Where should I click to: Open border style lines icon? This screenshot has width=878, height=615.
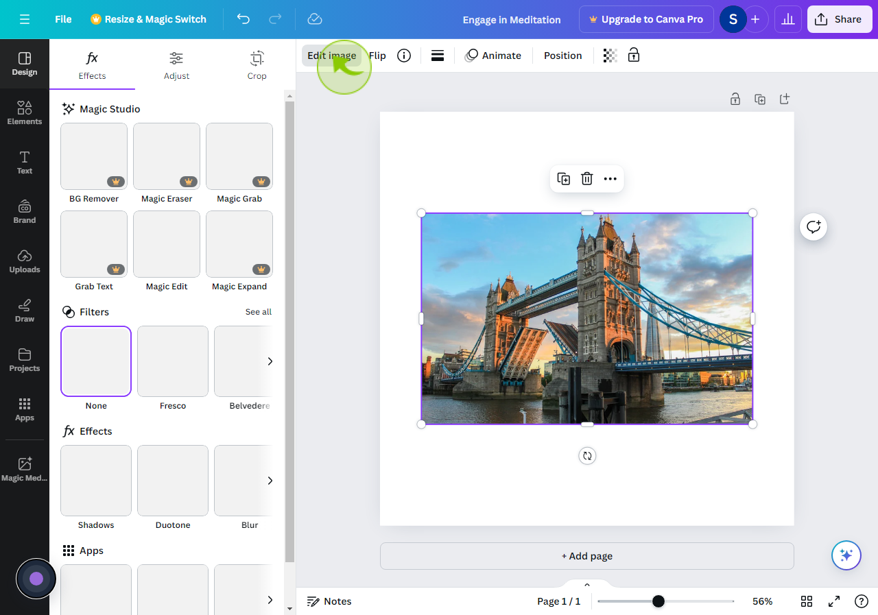438,56
